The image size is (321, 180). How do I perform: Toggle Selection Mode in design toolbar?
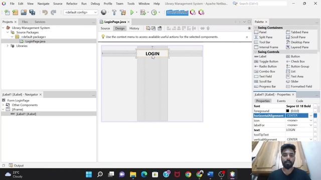pos(148,28)
